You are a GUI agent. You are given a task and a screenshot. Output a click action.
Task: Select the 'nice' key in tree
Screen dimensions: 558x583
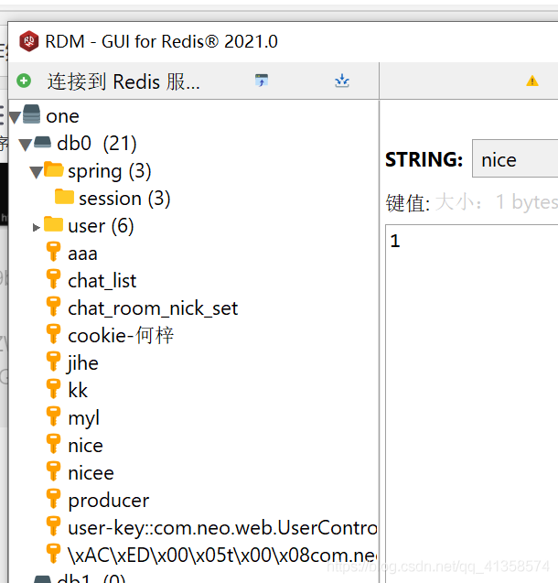click(85, 446)
